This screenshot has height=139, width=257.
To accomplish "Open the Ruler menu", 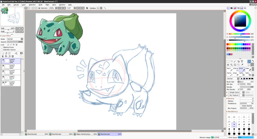I will tap(41, 5).
